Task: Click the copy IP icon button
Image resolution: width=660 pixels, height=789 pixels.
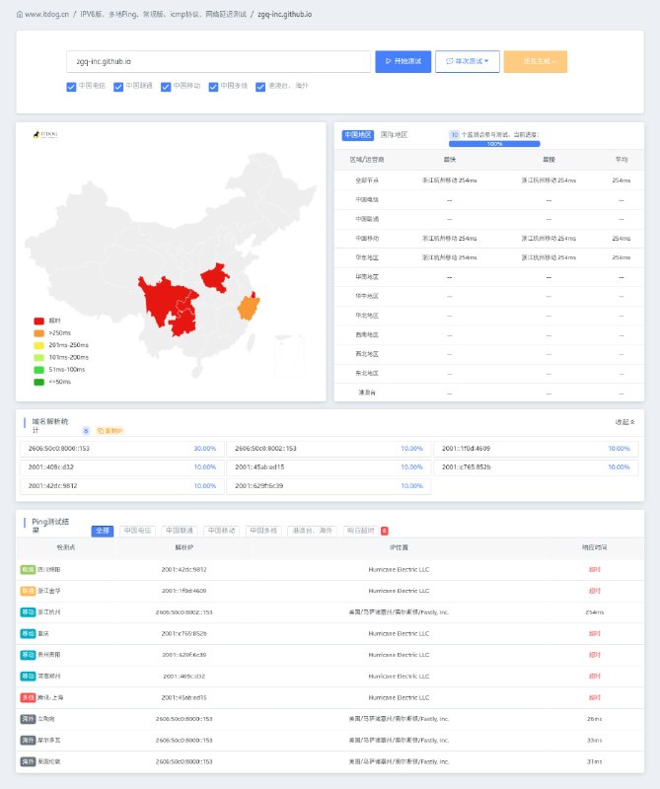Action: tap(110, 430)
